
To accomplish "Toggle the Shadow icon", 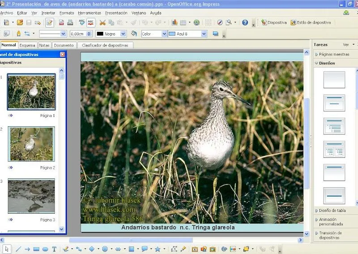I will click(x=215, y=34).
